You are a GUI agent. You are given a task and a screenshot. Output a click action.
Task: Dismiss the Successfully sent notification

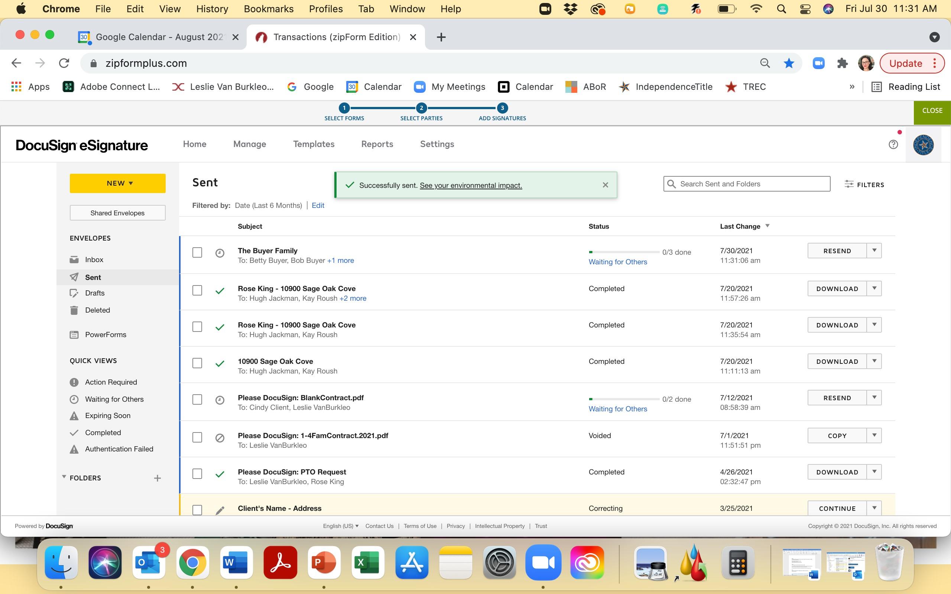[605, 185]
